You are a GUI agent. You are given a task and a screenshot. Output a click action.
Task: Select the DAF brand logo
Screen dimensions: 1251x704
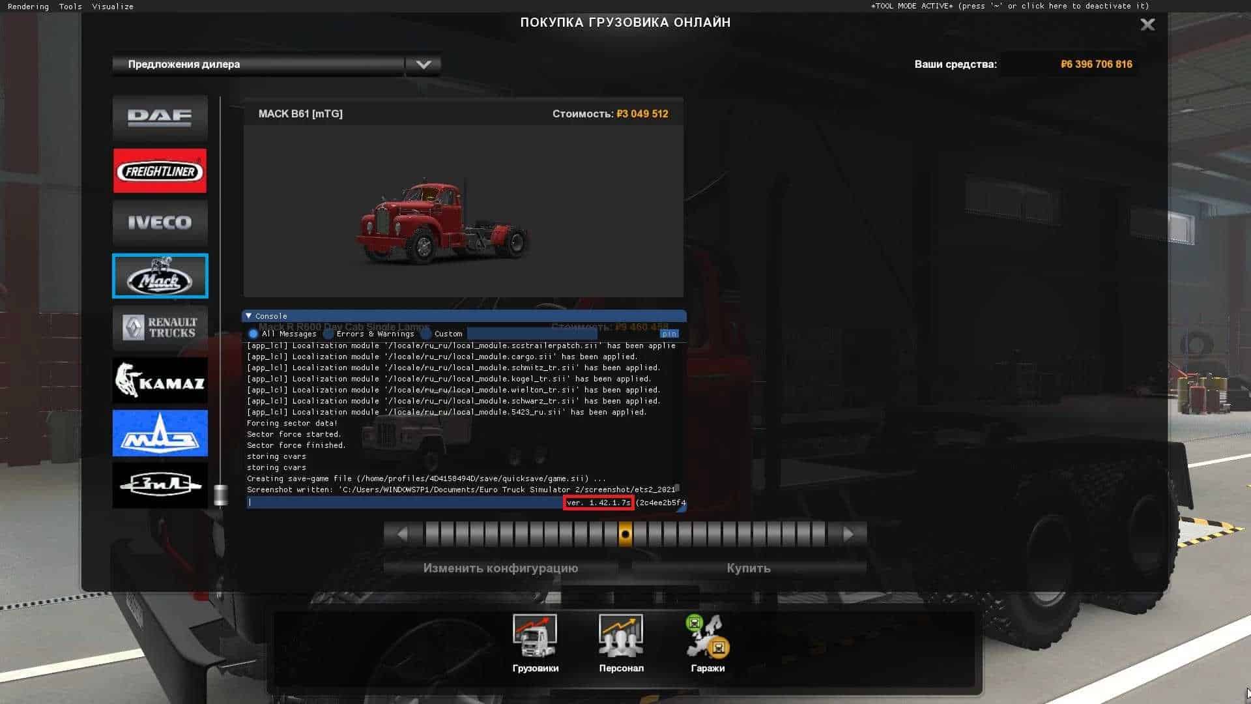click(160, 118)
